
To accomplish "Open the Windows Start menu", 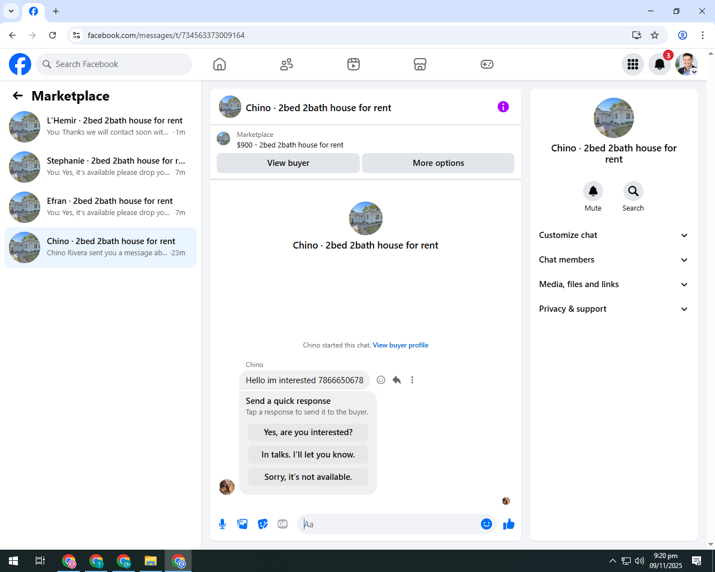I will coord(13,561).
